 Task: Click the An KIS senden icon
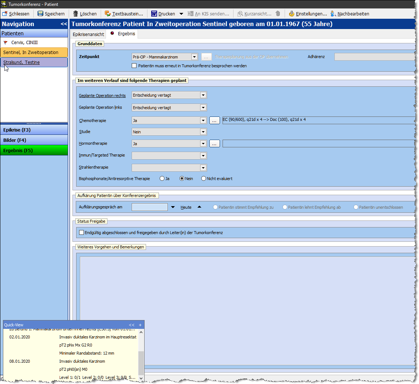[x=191, y=14]
